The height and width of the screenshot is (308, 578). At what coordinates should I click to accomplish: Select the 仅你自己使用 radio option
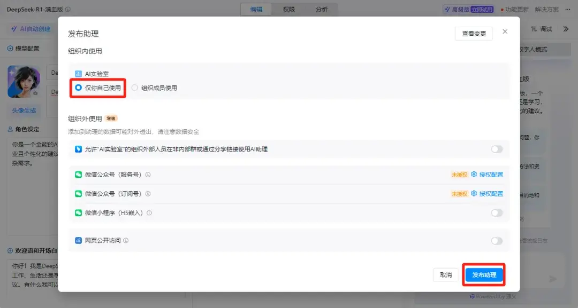coord(98,88)
